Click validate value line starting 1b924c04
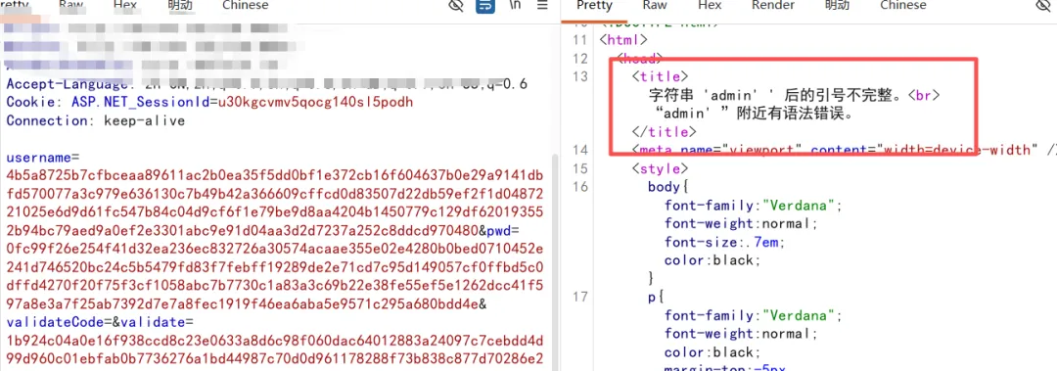Viewport: 1057px width, 371px height. click(275, 340)
